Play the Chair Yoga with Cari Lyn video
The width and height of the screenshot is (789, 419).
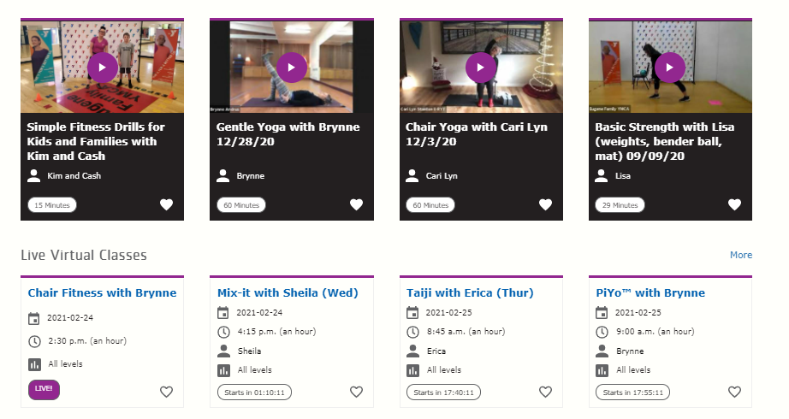(481, 67)
